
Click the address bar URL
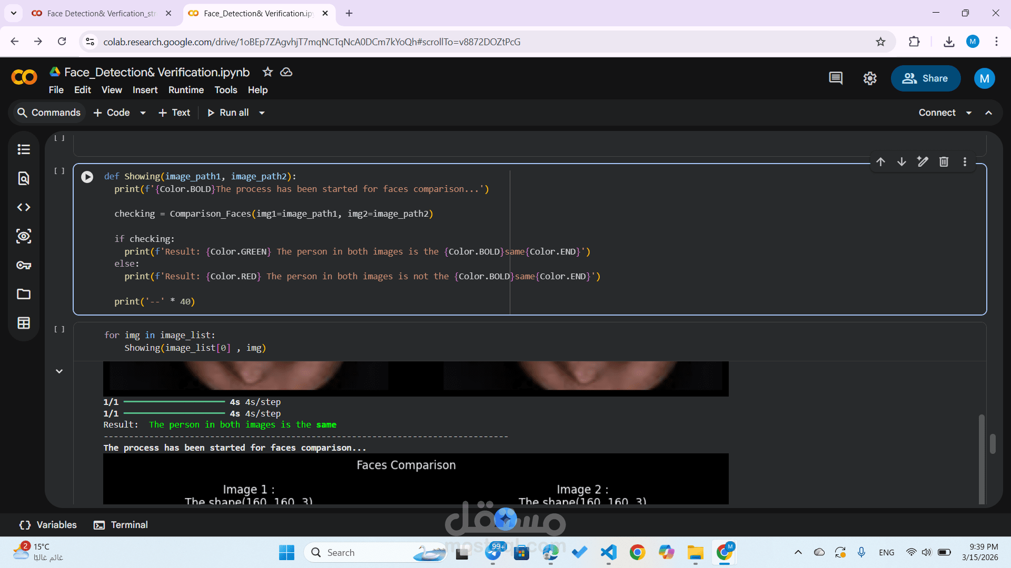(312, 42)
